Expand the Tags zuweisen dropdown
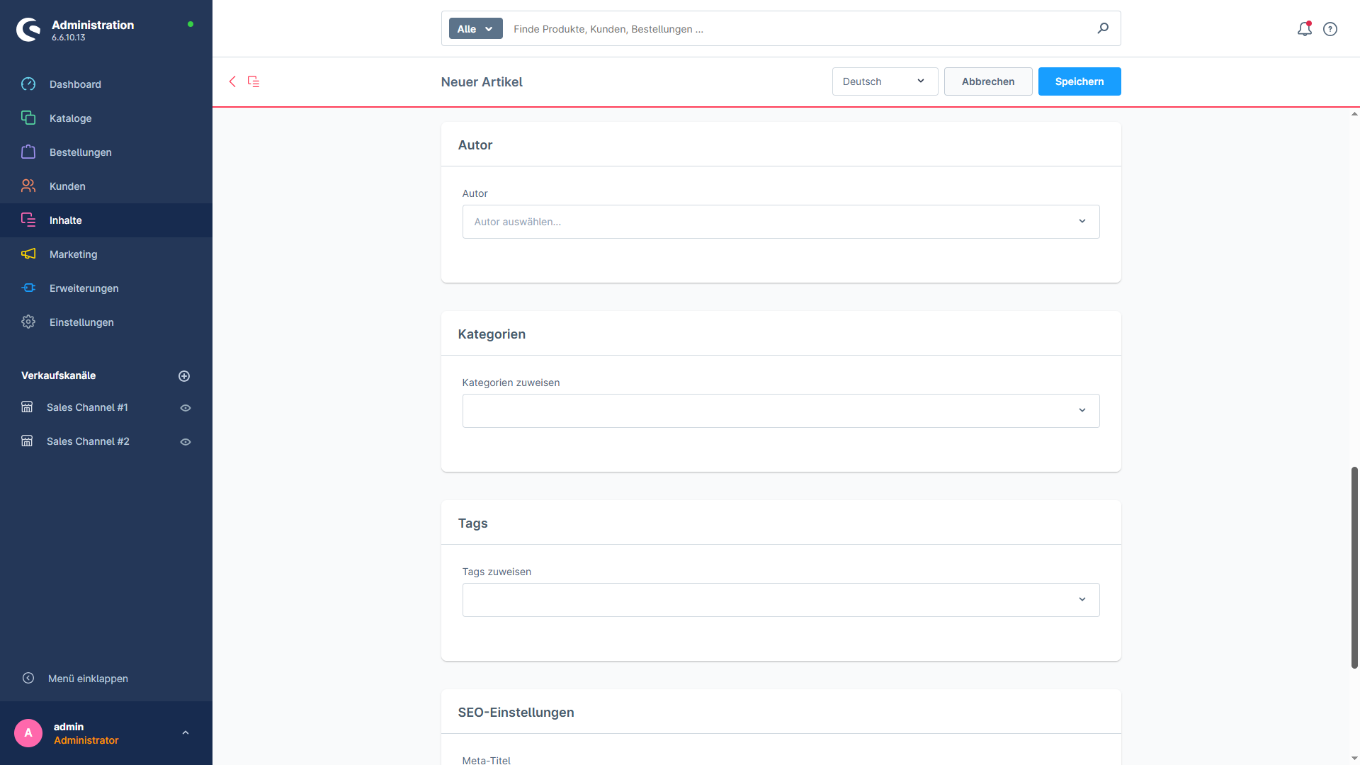This screenshot has height=765, width=1360. point(781,600)
